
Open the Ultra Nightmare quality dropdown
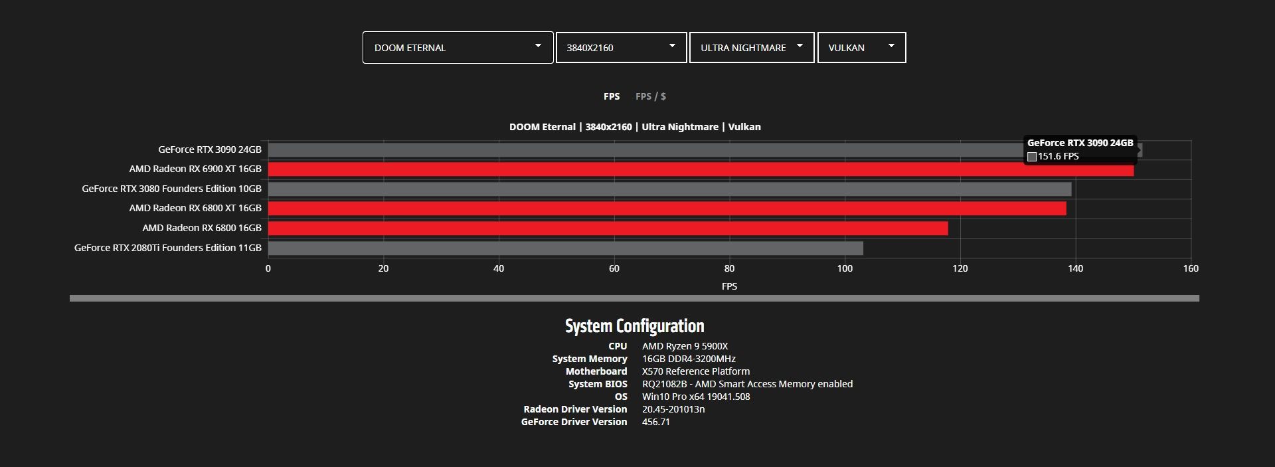click(x=752, y=48)
